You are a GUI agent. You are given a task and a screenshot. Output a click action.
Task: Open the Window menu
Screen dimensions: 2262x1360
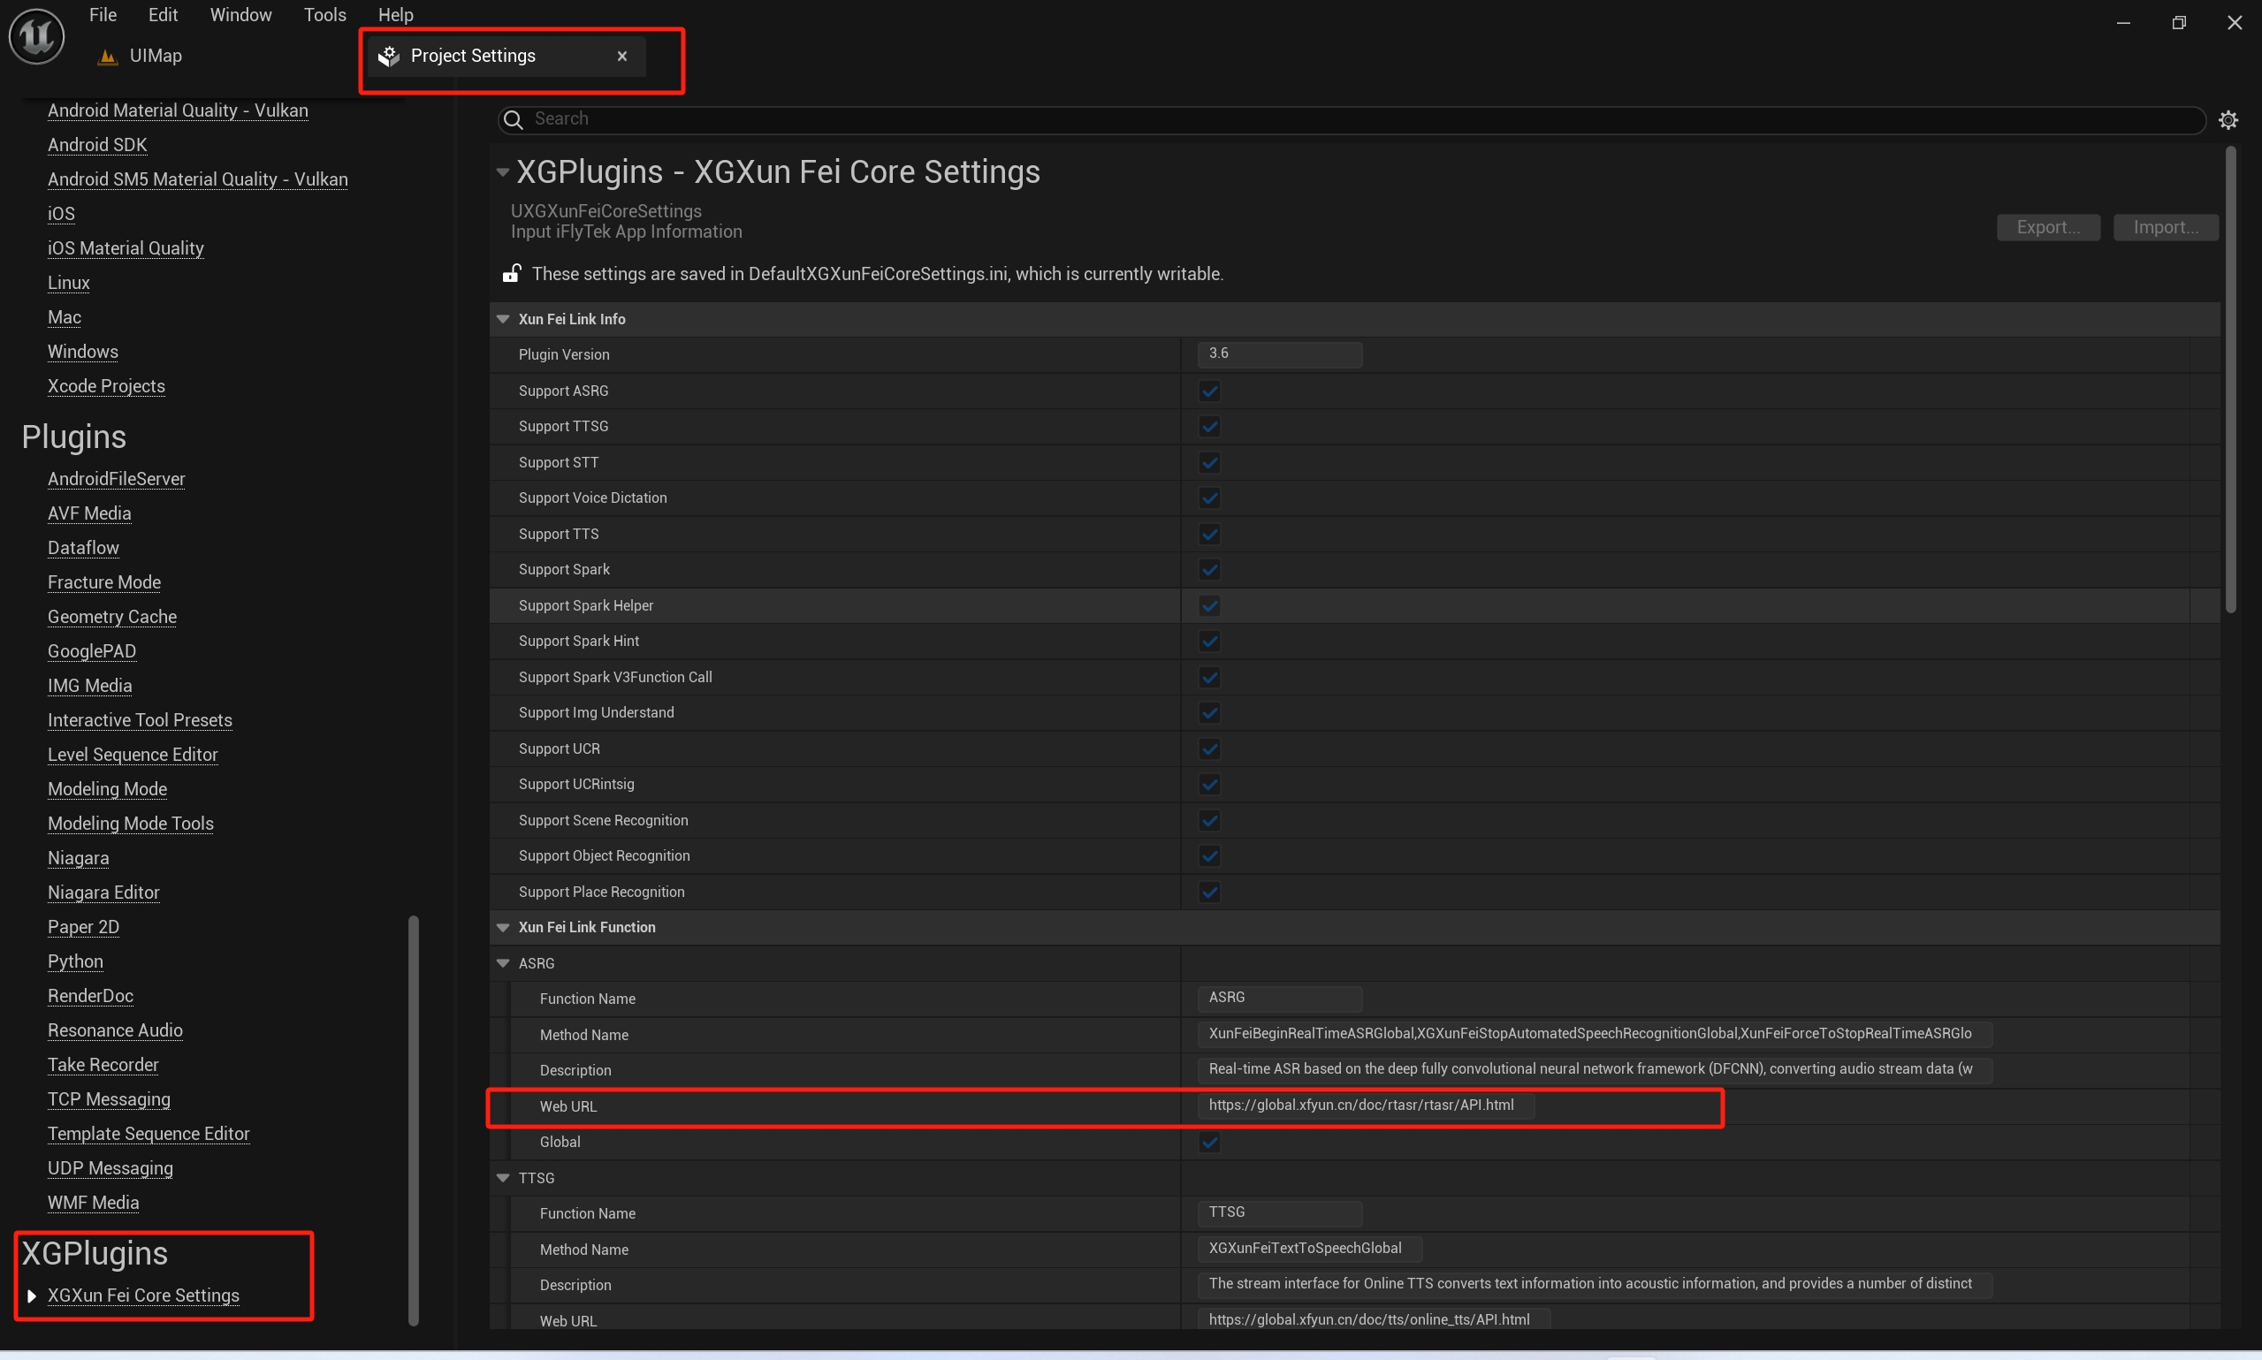click(241, 15)
